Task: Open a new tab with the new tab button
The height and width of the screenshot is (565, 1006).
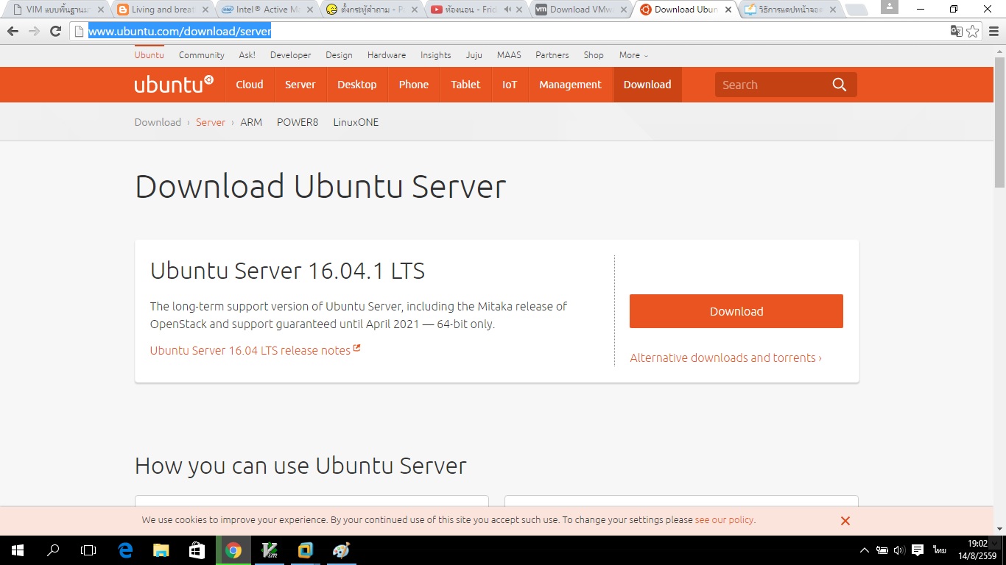Action: (856, 10)
